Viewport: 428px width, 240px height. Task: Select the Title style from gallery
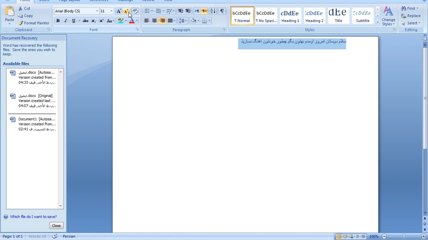tap(338, 16)
